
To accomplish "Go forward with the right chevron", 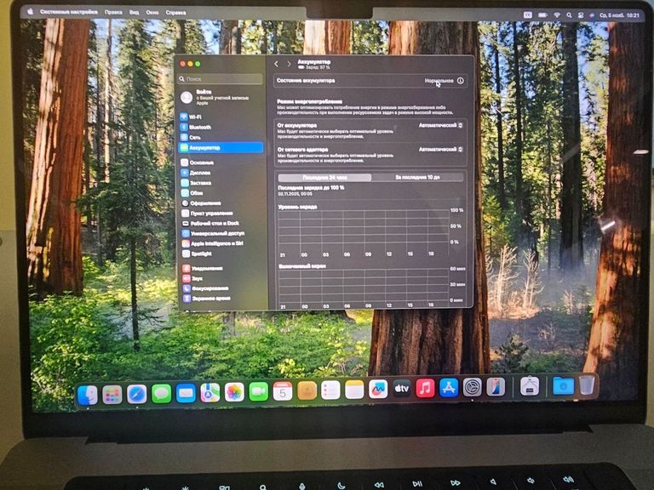I will [289, 64].
